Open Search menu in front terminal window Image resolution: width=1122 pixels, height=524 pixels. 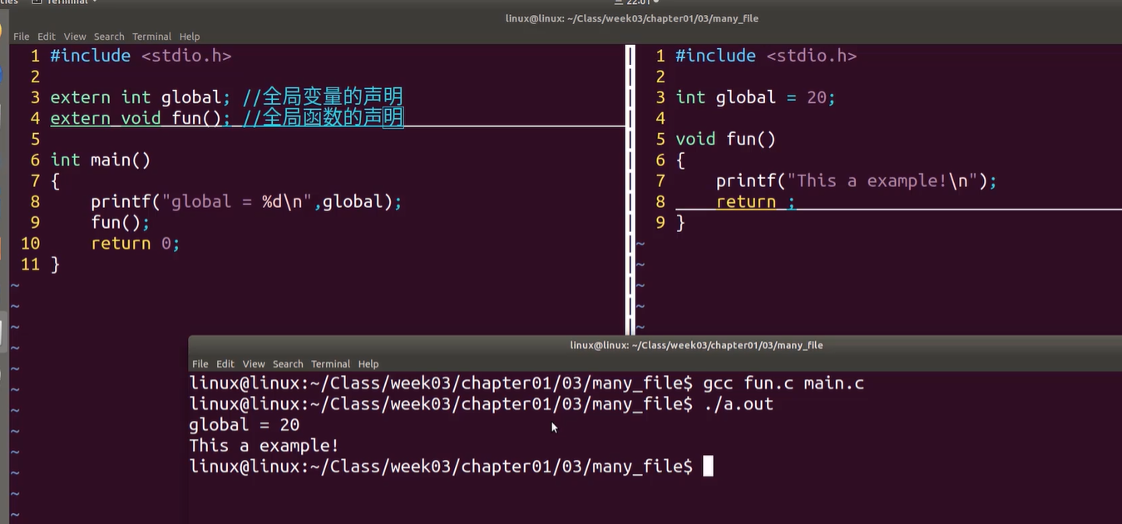[288, 364]
